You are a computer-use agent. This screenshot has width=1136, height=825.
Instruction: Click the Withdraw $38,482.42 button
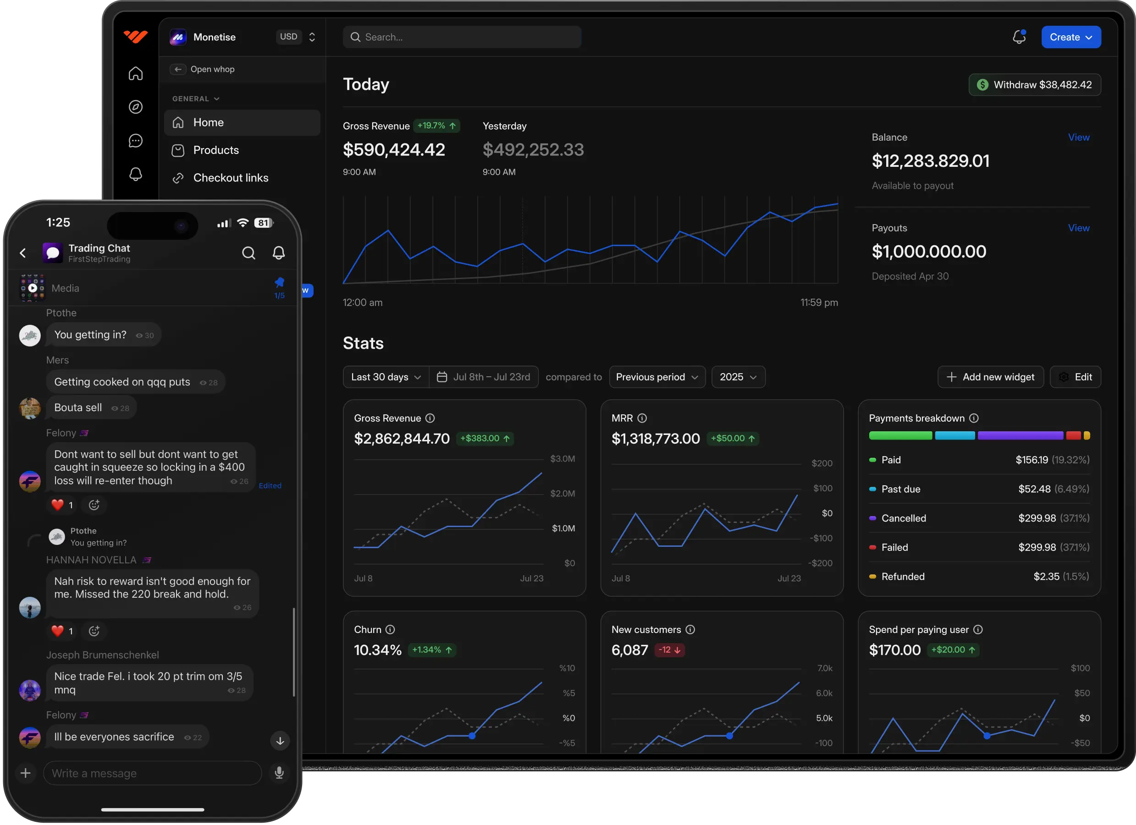tap(1034, 85)
